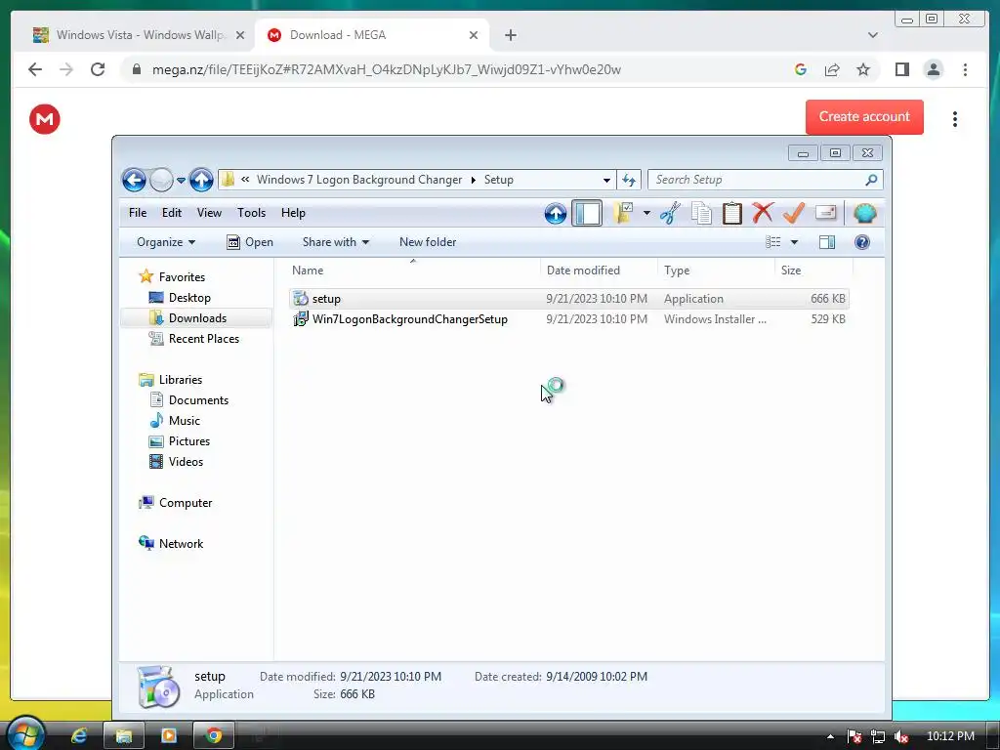Select the setup application file

click(569, 299)
